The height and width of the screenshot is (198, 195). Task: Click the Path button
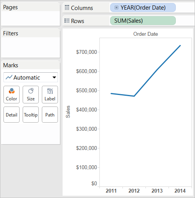pyautogui.click(x=50, y=115)
